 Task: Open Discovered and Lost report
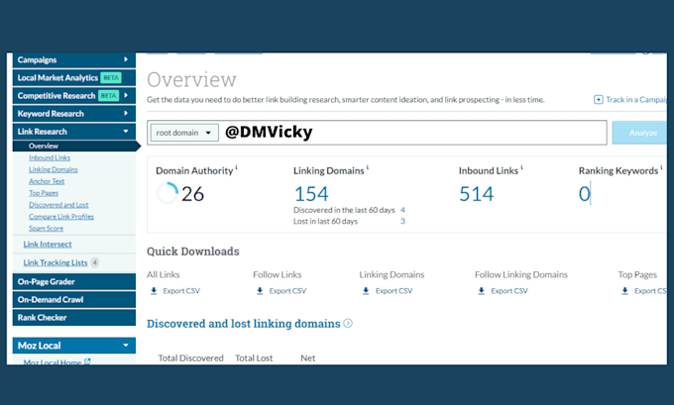(x=58, y=205)
